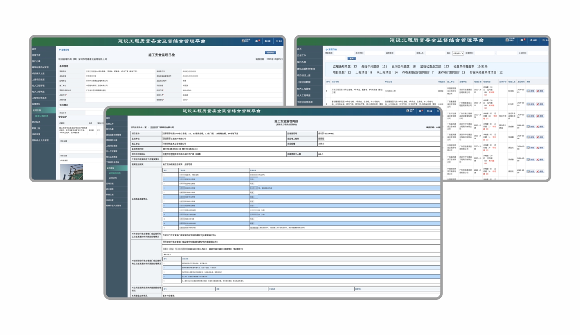
Task: Click first row's 详情 details icon button
Action: point(530,91)
